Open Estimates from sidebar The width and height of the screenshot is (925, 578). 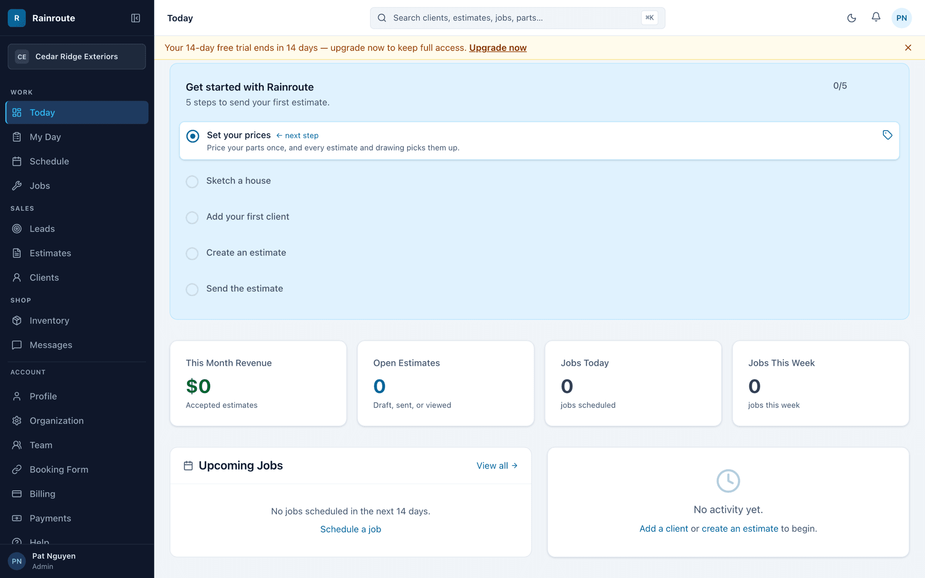click(77, 253)
